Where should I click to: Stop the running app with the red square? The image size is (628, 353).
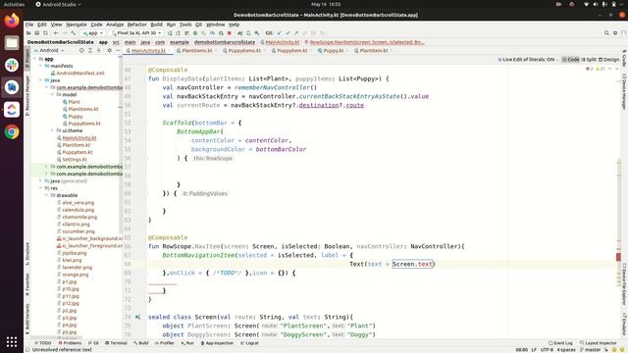pos(230,33)
